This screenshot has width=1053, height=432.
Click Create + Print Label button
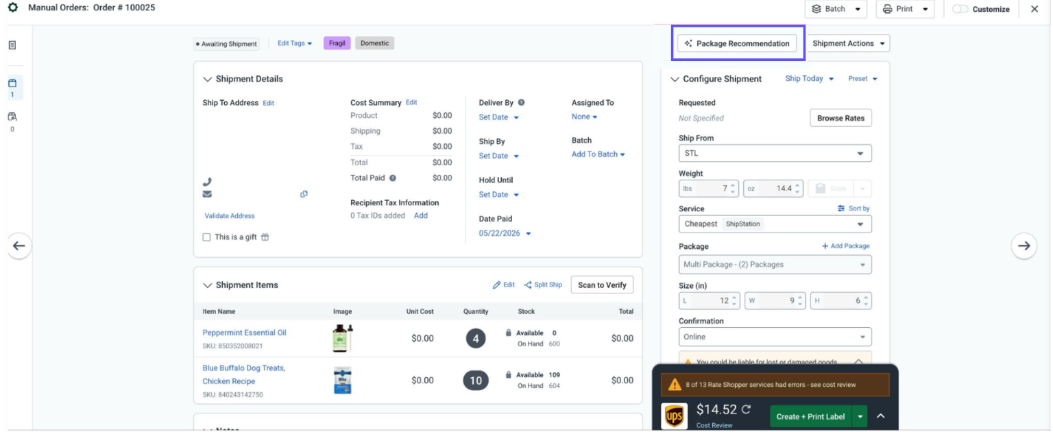tap(811, 416)
